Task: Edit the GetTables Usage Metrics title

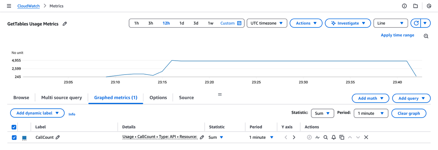Action: [x=65, y=24]
